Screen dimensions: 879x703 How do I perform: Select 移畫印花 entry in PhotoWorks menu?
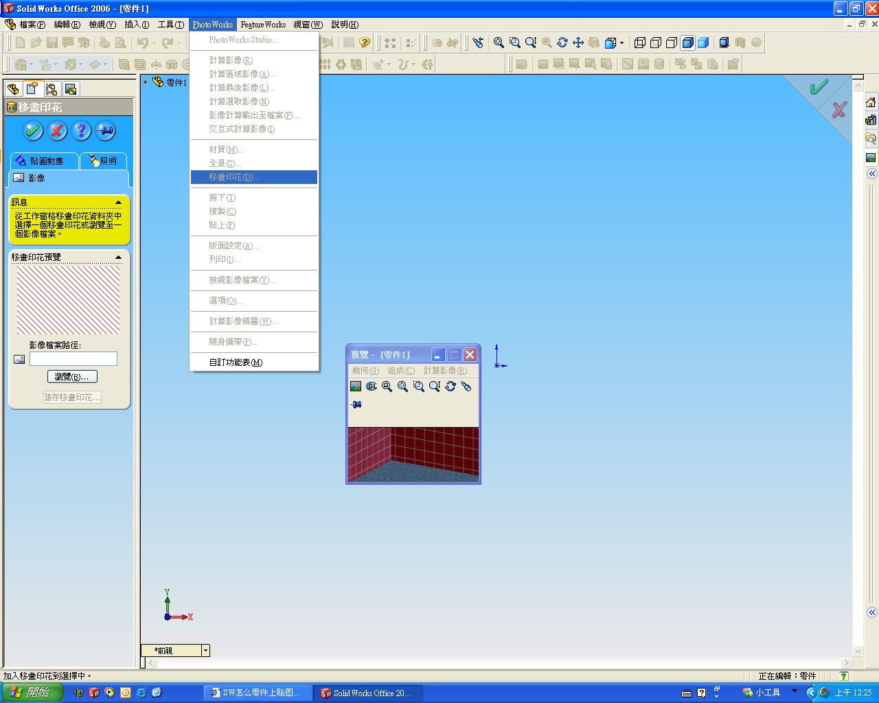pyautogui.click(x=254, y=177)
